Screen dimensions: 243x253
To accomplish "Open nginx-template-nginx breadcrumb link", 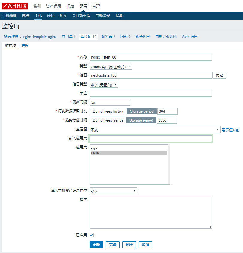I will [40, 37].
